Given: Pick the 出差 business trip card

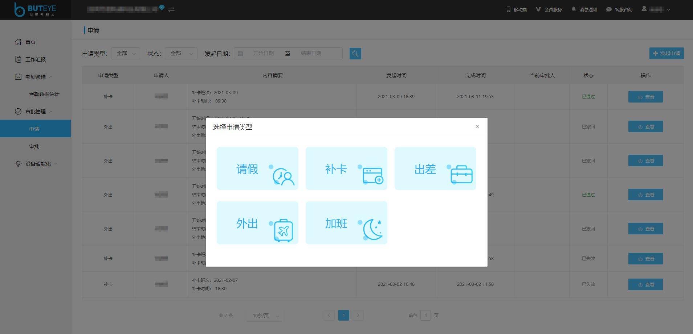Looking at the screenshot, I should tap(435, 168).
